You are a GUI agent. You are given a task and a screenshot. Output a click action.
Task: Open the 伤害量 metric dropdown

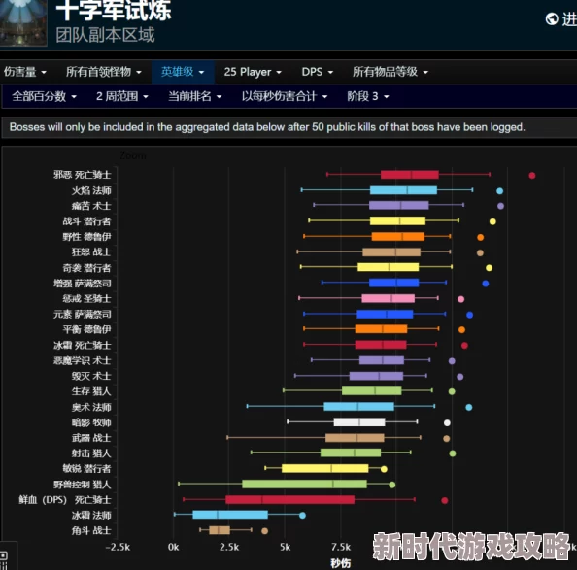(25, 72)
